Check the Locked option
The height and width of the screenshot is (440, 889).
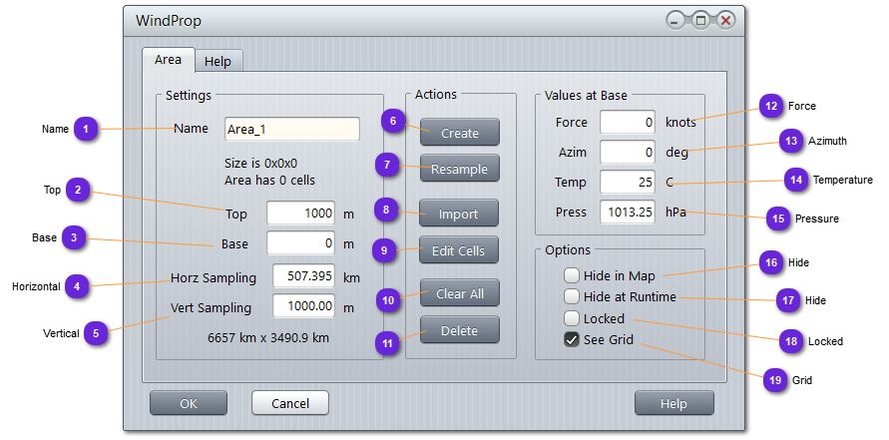coord(572,318)
